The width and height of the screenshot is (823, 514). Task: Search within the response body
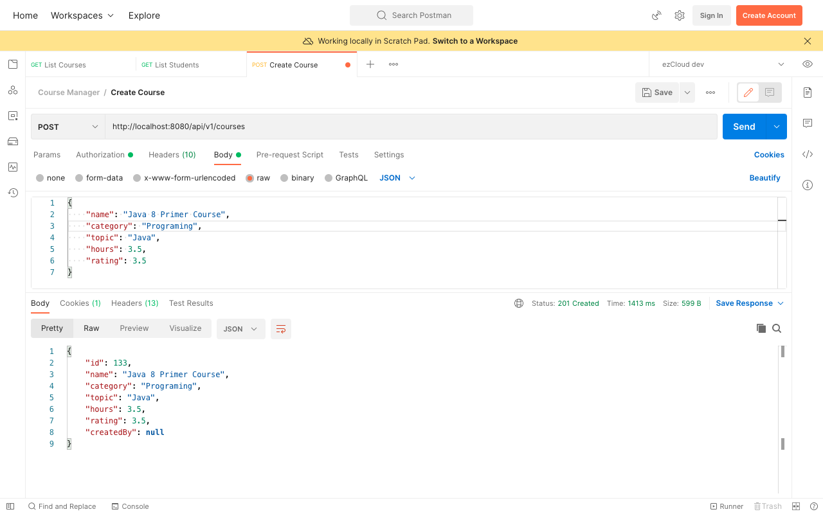(x=777, y=328)
